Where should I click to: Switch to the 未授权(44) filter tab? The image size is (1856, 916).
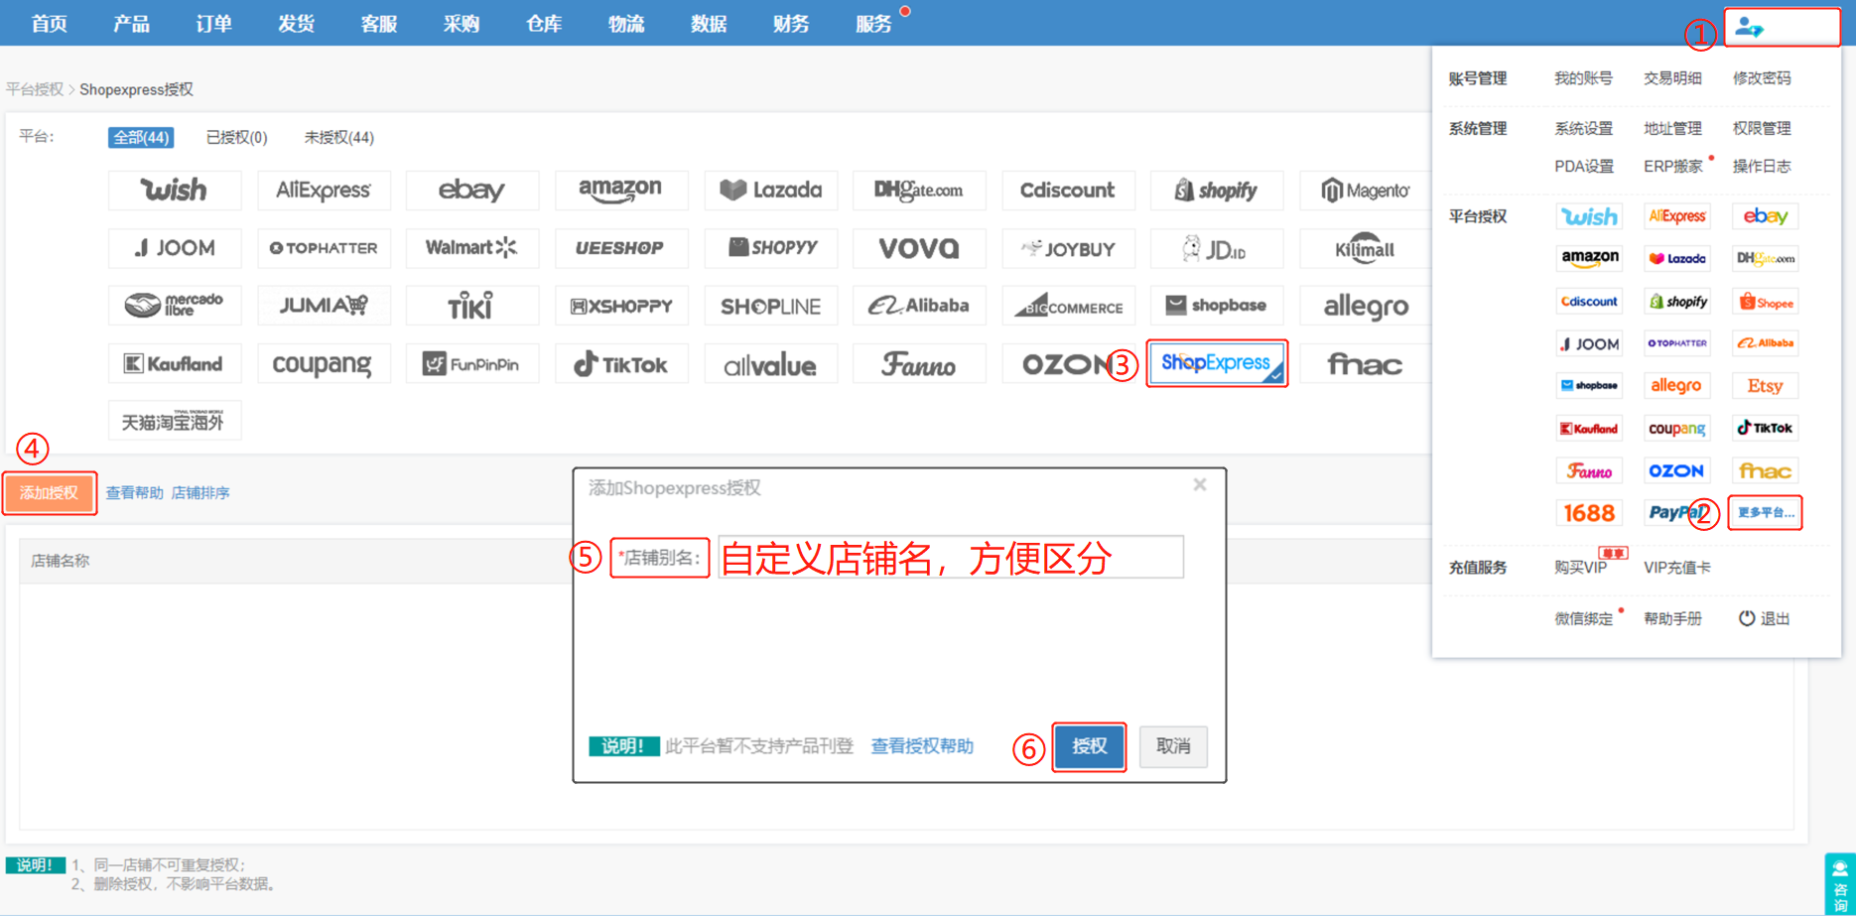339,137
